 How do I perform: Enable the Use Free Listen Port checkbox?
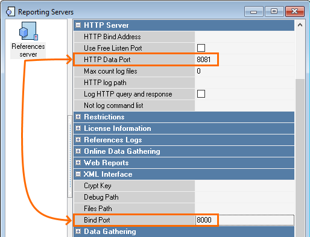(201, 48)
